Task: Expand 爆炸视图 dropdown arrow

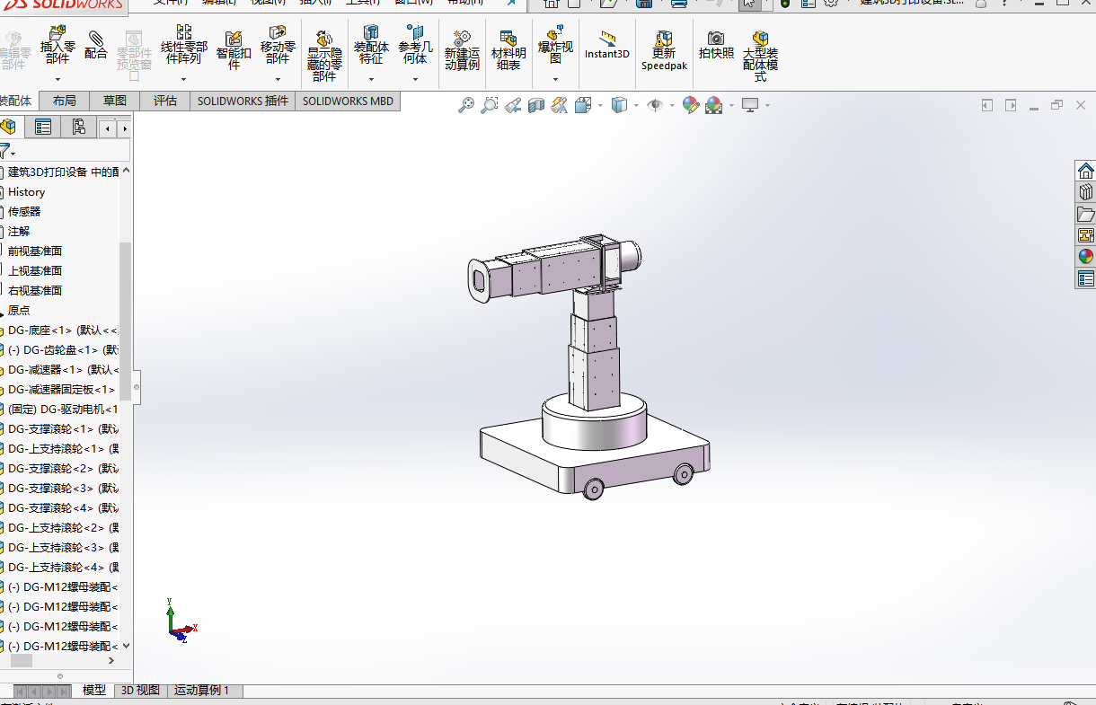Action: click(x=555, y=79)
